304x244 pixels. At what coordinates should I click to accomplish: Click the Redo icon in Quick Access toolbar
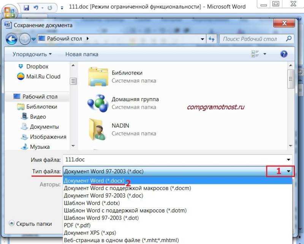pyautogui.click(x=51, y=7)
